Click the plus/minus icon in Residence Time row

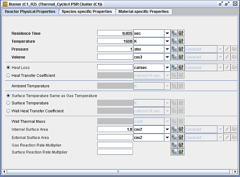174,34
